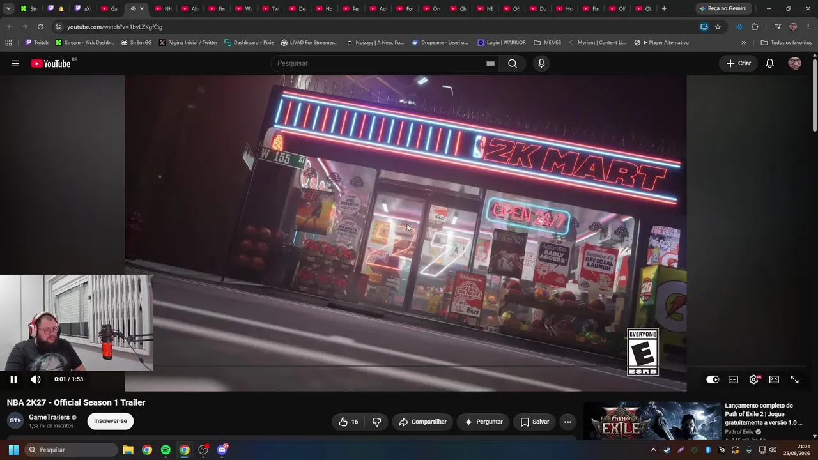Subscribe with the Inscrever-se button
This screenshot has width=818, height=460.
(111, 421)
